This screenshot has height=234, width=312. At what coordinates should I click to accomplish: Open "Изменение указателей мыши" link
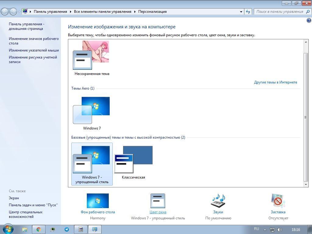34,50
